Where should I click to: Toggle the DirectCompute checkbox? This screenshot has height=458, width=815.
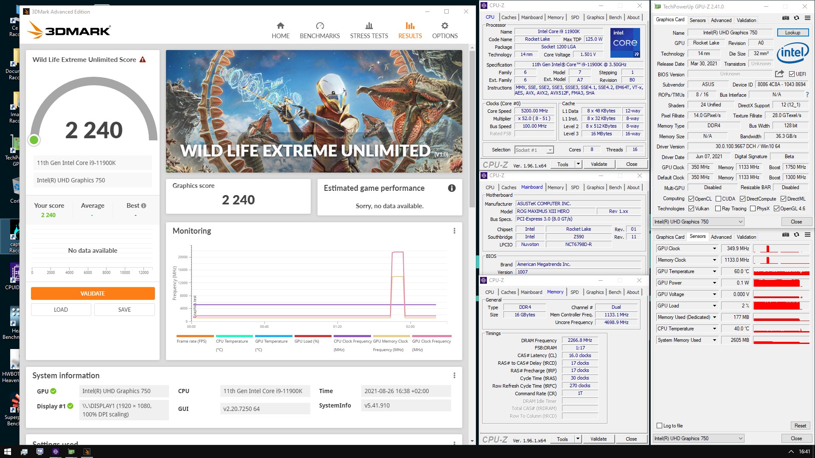pyautogui.click(x=742, y=199)
